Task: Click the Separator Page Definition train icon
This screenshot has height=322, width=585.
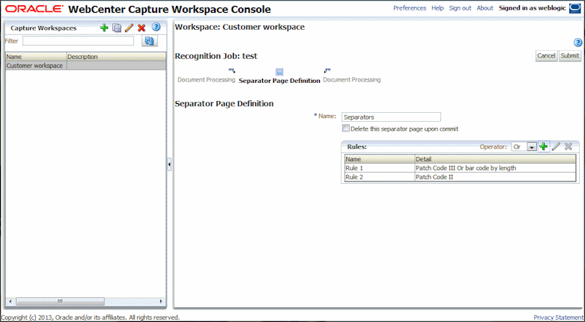Action: tap(279, 72)
